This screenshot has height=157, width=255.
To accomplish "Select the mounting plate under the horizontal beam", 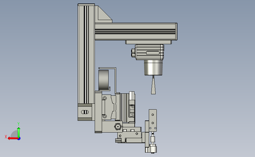I will tap(149, 42).
